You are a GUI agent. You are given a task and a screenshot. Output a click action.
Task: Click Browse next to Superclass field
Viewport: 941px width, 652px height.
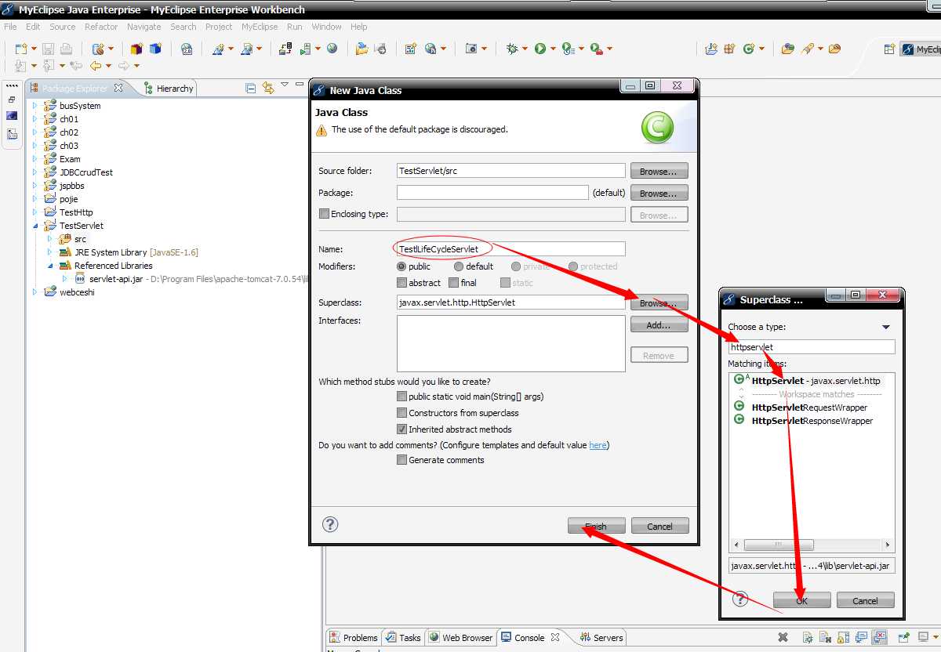coord(659,302)
